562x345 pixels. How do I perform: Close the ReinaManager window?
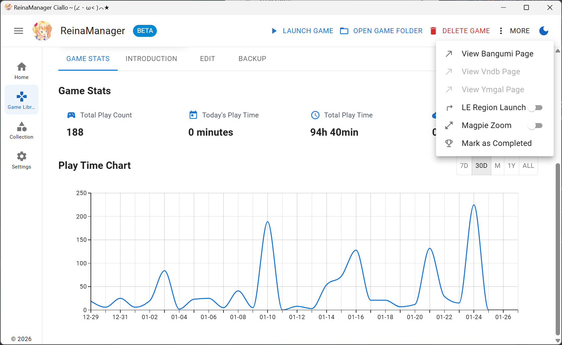pyautogui.click(x=550, y=8)
